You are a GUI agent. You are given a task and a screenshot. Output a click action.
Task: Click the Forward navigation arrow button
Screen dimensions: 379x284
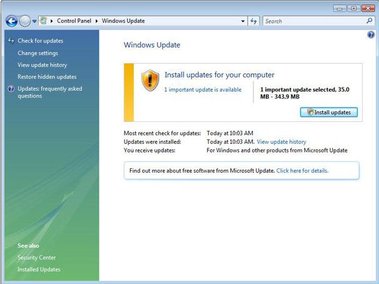(25, 21)
